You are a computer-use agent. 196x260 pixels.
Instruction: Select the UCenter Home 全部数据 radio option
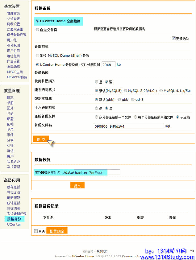(x=37, y=21)
